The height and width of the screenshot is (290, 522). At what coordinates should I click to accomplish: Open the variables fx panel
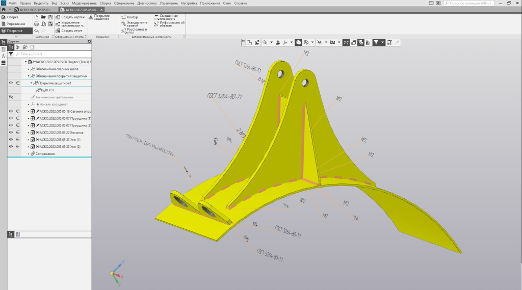[4, 56]
